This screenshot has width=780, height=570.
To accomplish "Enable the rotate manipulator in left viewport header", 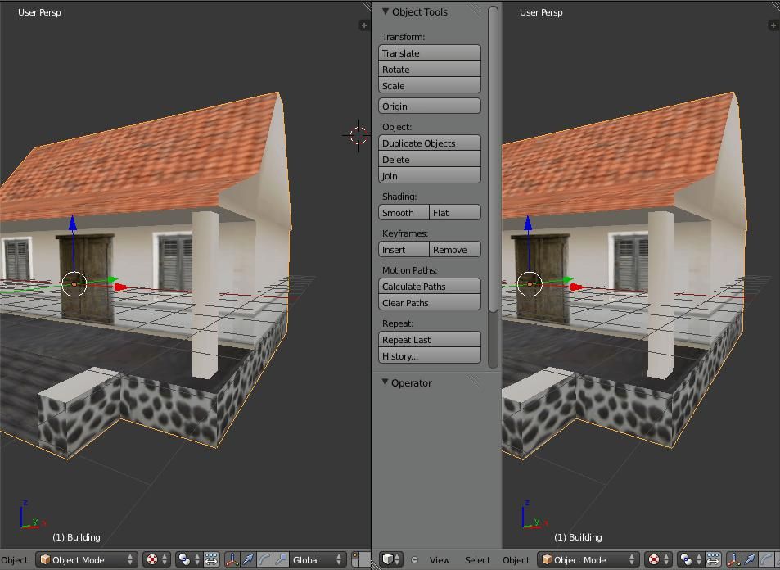I will [264, 560].
